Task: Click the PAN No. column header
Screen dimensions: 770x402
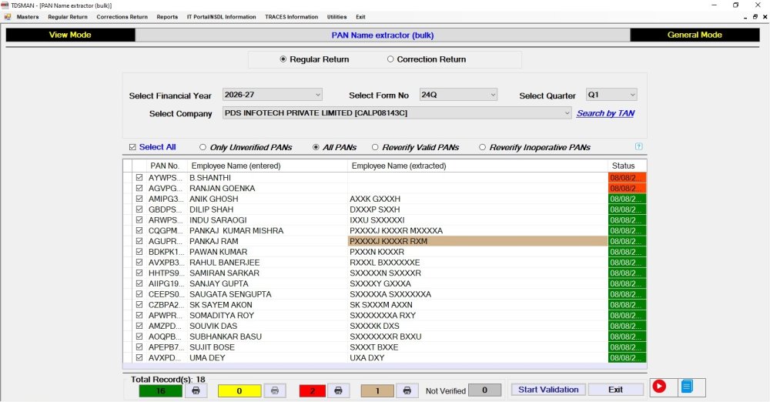Action: 165,166
